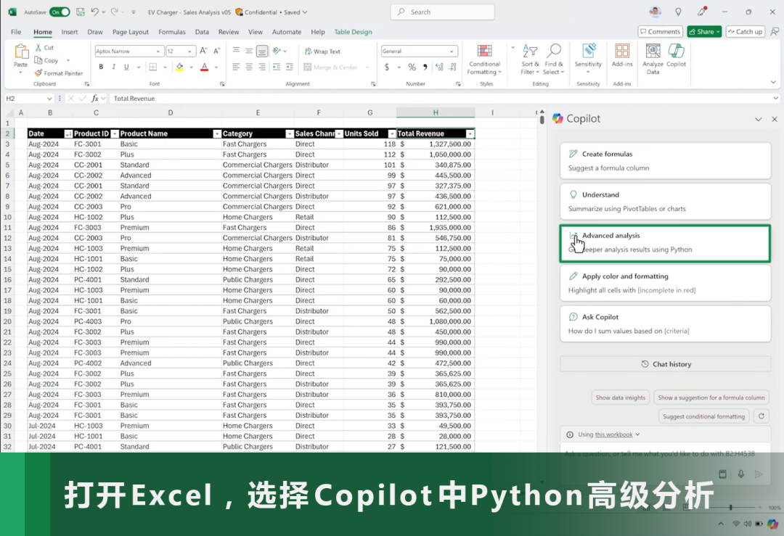Switch to the Formulas tab

point(171,31)
